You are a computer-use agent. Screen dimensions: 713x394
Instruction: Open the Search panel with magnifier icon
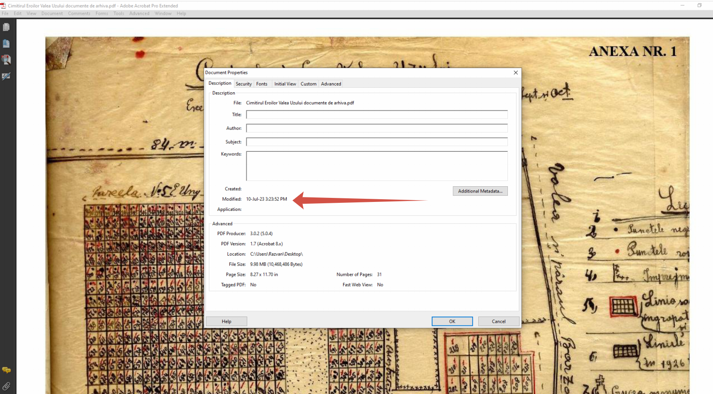click(x=6, y=60)
